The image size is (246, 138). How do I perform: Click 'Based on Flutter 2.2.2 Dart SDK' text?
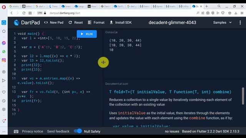211,131
